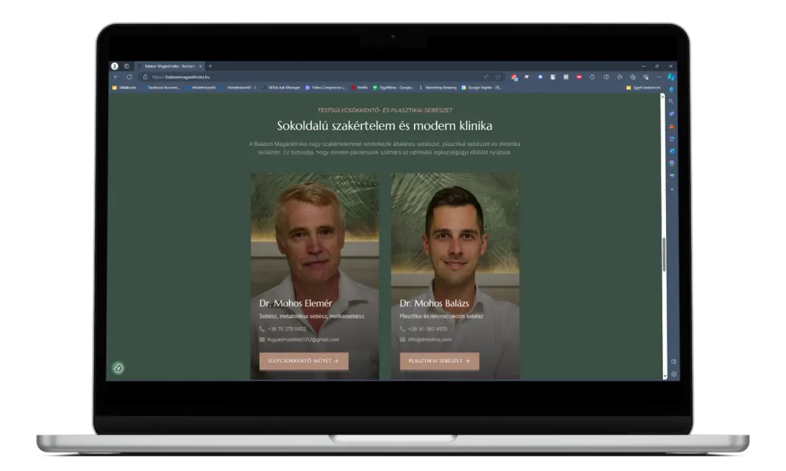Screen dimensions: 786x471
Task: Open the Edge profile avatar icon
Action: coord(115,66)
